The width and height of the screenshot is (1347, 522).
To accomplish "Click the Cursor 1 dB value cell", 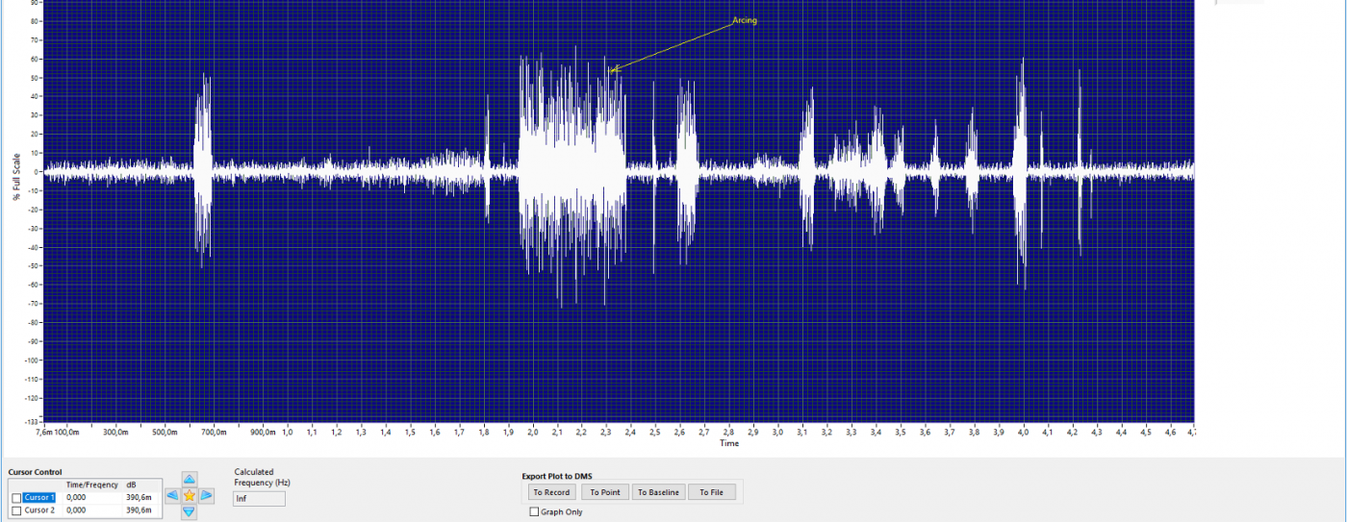I will click(x=141, y=498).
